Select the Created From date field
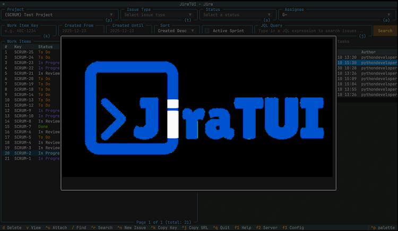Viewport: 398px width, 231px height. (81, 31)
